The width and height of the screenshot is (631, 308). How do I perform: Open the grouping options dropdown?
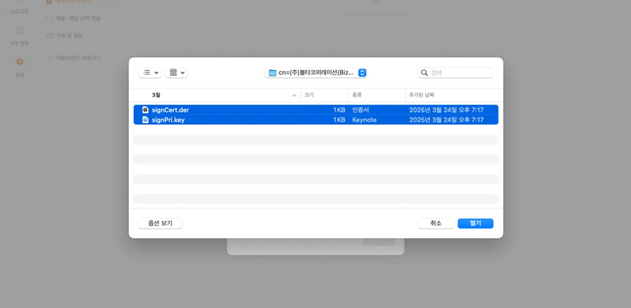coord(176,73)
